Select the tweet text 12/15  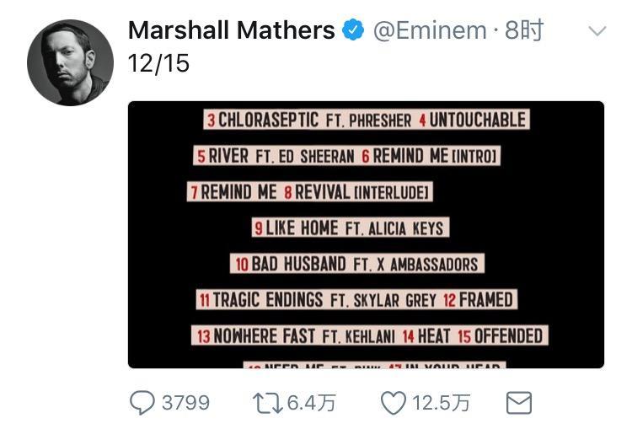[158, 63]
